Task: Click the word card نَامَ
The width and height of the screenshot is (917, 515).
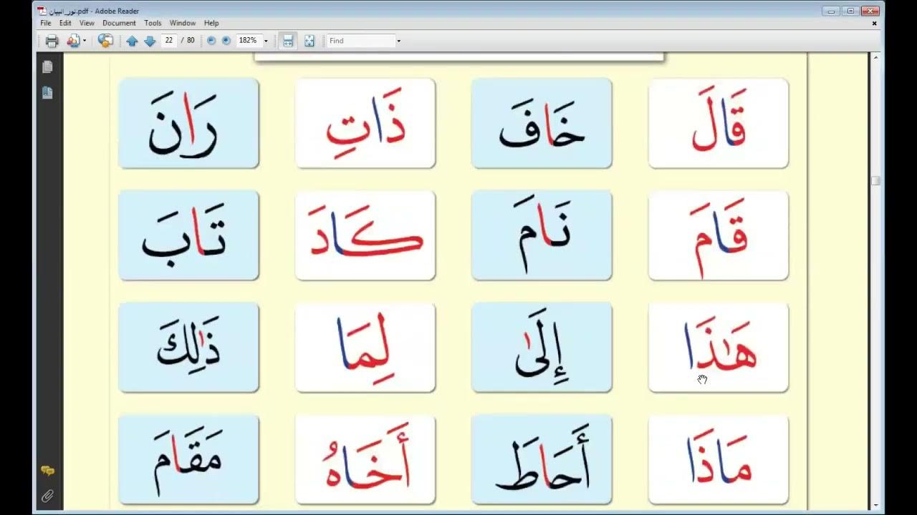Action: [x=542, y=235]
